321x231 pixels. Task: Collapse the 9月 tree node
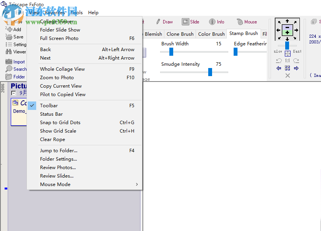pyautogui.click(x=13, y=93)
